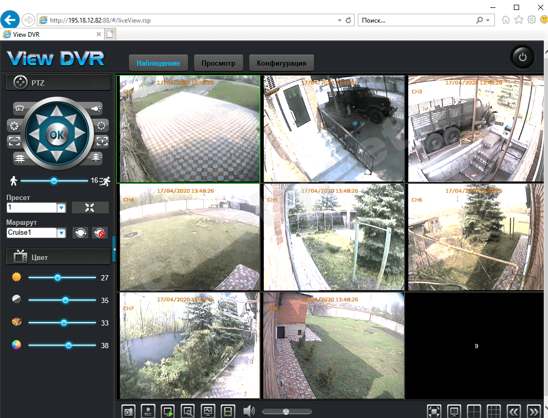548x418 pixels.
Task: Click the power logout button
Action: tap(522, 58)
